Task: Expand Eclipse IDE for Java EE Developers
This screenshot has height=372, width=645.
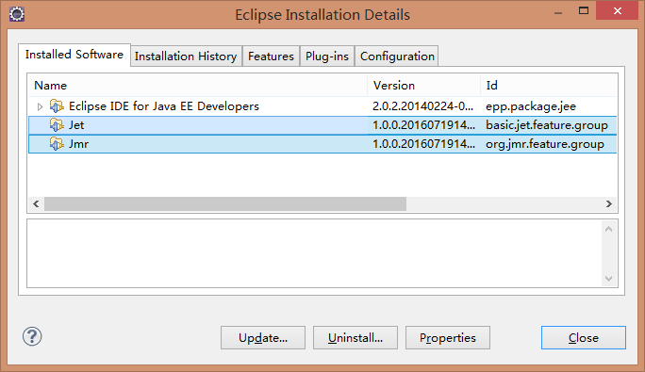Action: 40,106
